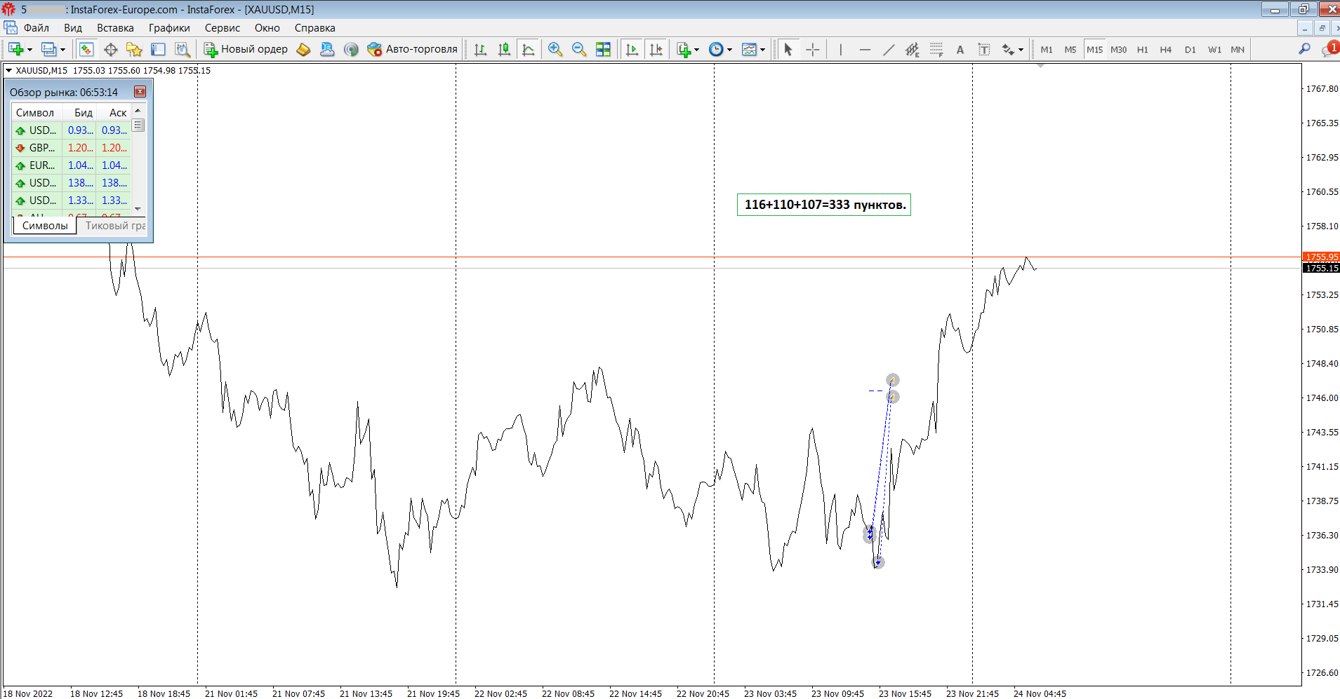Switch to candlestick chart display

504,49
